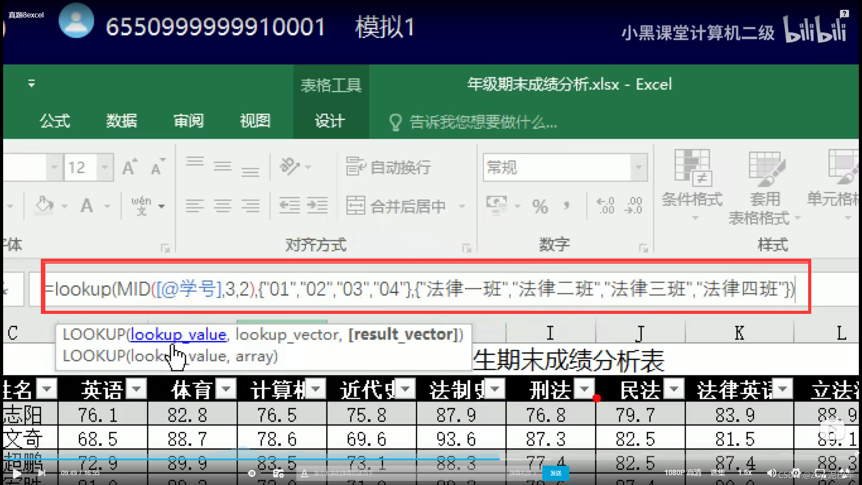Switch to the 公式 ribbon tab

[55, 121]
